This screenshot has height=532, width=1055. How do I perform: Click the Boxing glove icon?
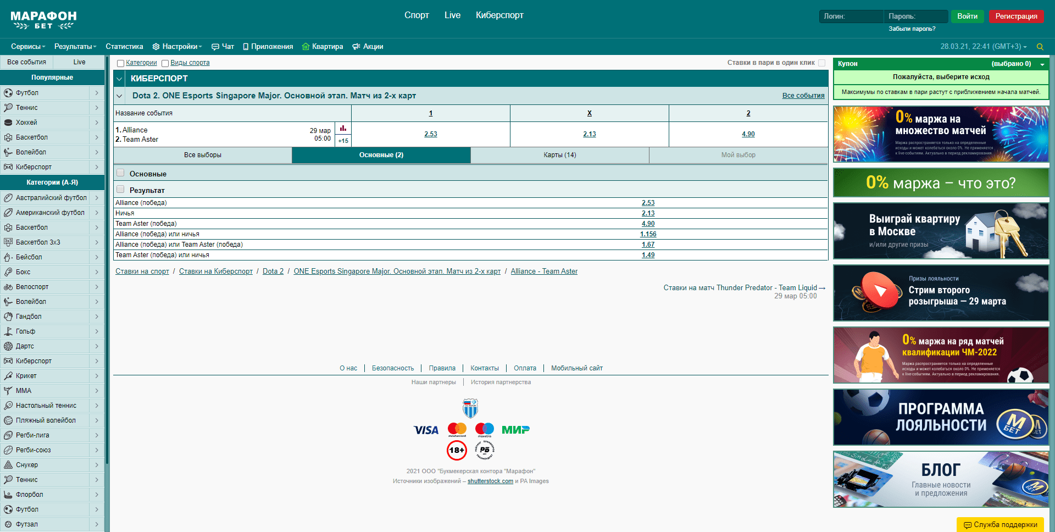(x=8, y=272)
